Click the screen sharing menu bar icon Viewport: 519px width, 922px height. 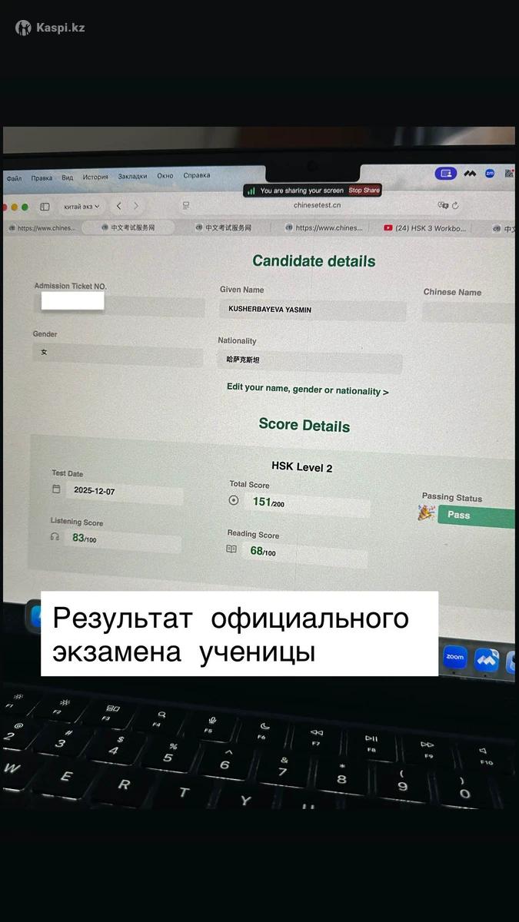click(x=446, y=174)
